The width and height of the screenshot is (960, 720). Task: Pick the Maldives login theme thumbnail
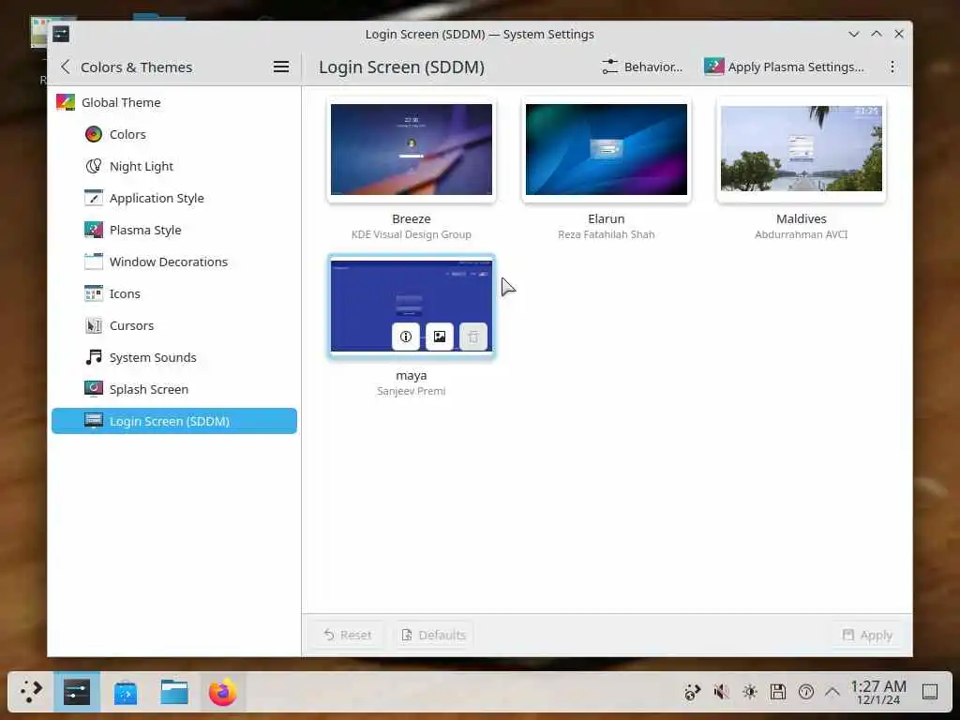click(802, 149)
